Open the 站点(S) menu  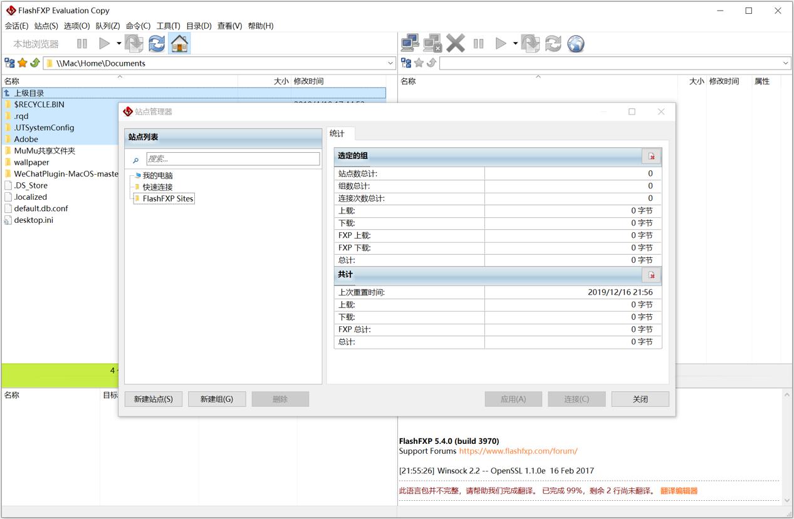46,26
